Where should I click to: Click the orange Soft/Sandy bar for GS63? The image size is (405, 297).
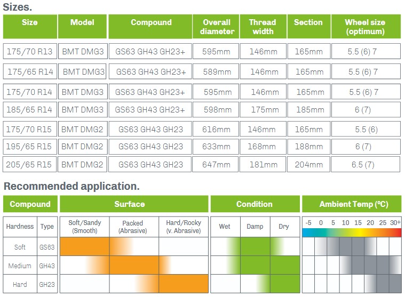pos(85,246)
